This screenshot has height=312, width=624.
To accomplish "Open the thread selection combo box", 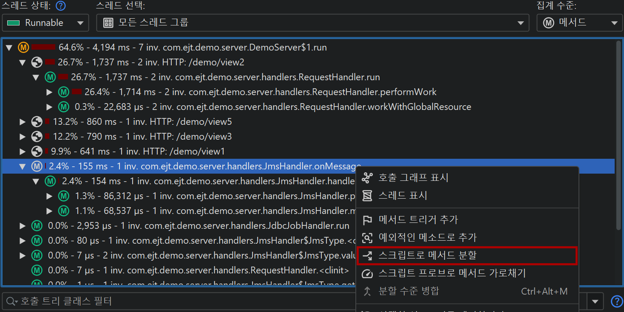I will coord(312,23).
